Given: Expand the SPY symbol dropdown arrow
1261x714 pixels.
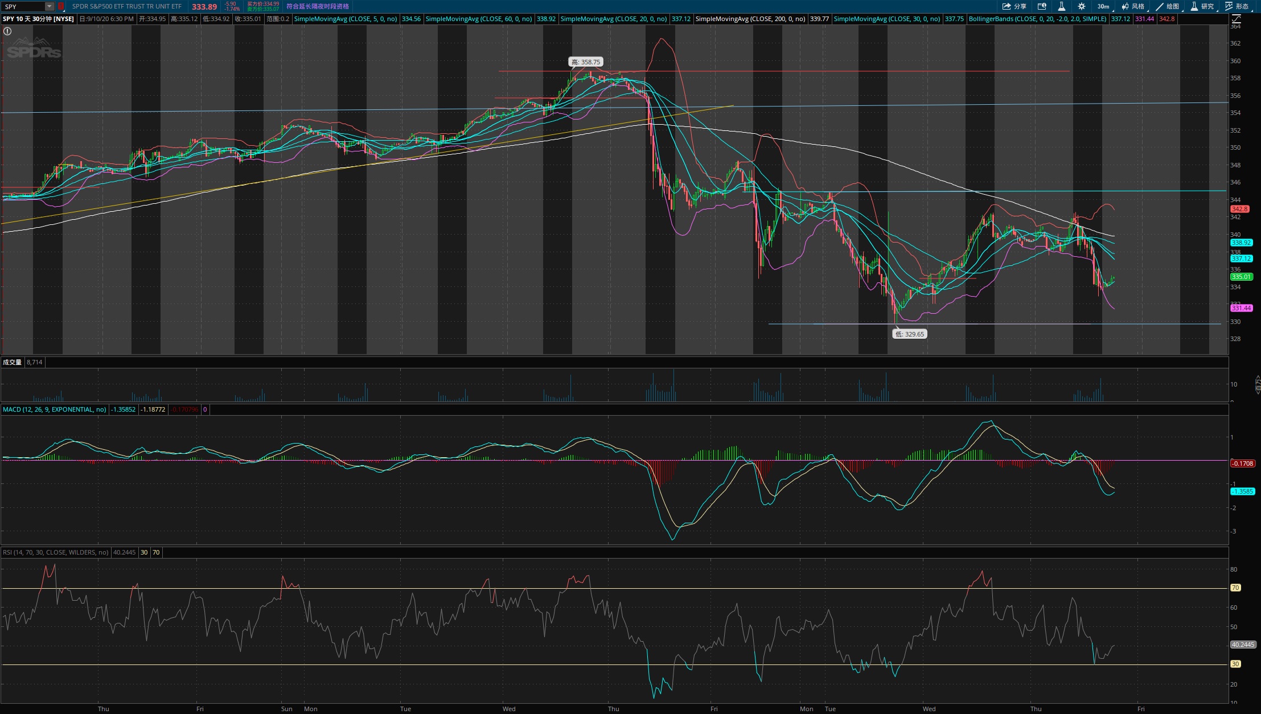Looking at the screenshot, I should (x=50, y=6).
